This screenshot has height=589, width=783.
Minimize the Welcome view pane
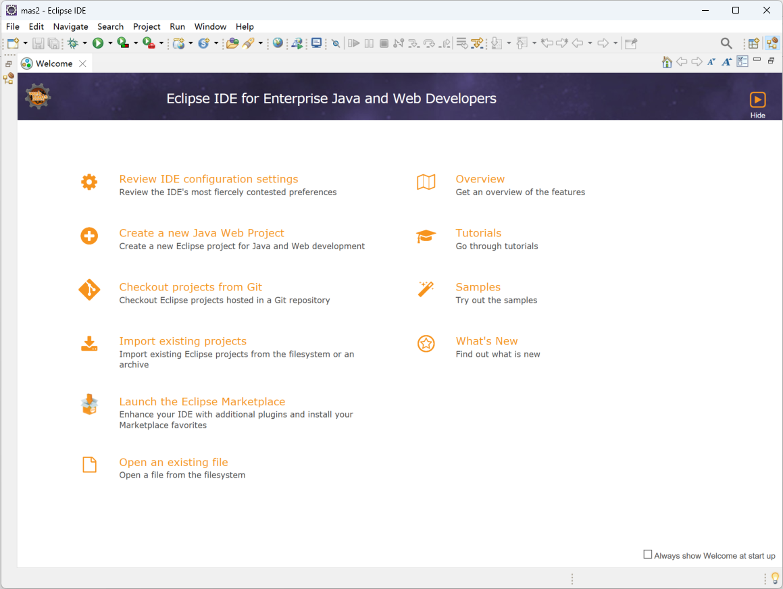(x=757, y=60)
